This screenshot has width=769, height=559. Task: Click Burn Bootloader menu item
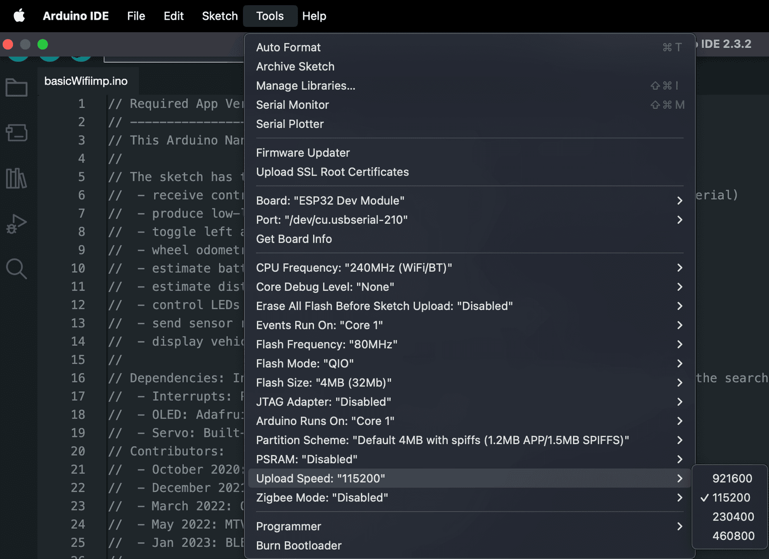coord(470,546)
